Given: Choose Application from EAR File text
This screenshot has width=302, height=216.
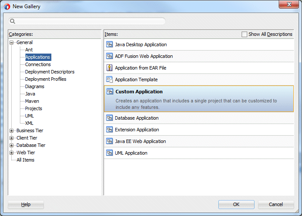Looking at the screenshot, I should (141, 68).
